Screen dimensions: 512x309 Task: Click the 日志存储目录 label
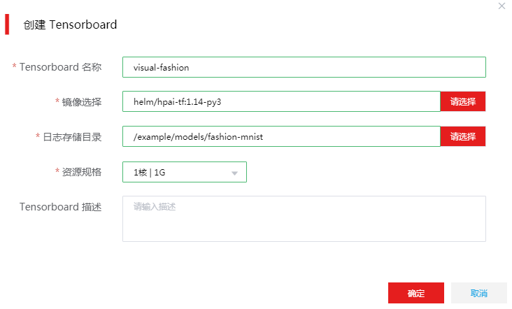pos(72,137)
